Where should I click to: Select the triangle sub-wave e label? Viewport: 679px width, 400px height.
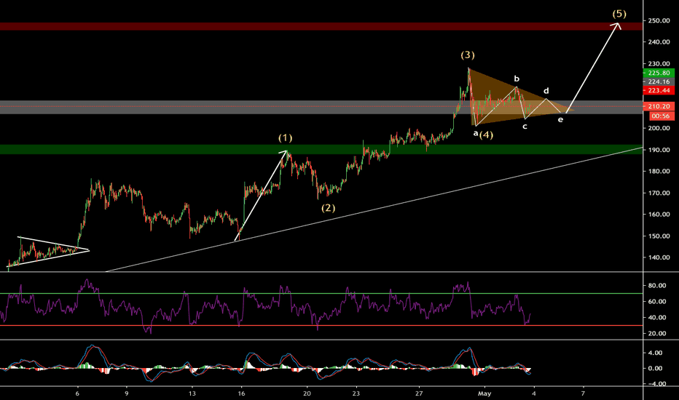[x=560, y=120]
